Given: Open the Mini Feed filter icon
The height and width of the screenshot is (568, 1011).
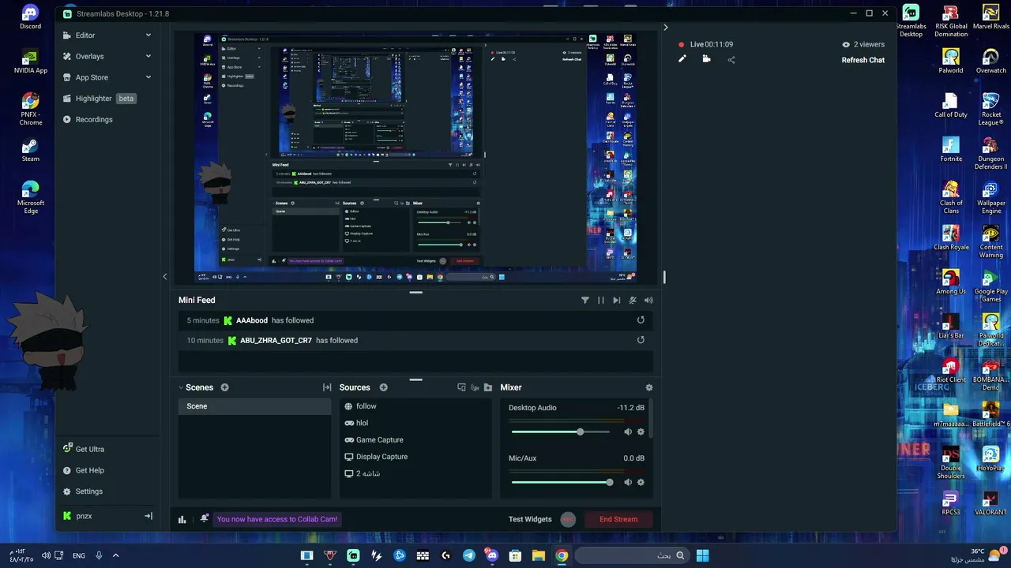Looking at the screenshot, I should [x=584, y=301].
